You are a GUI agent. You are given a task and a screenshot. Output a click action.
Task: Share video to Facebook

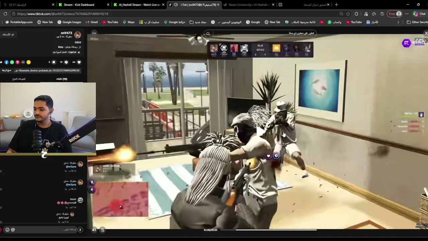click(6, 62)
